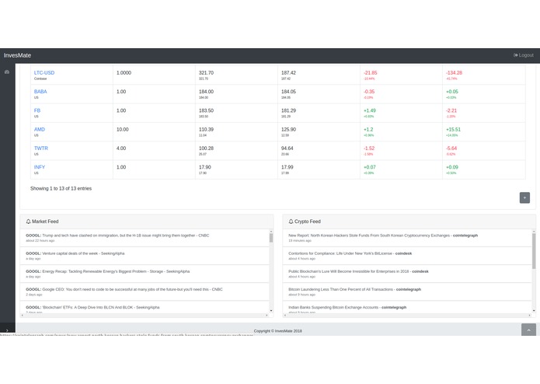Click the Crypto Feed horizontal scroll left arrow
540x384 pixels.
285,315
